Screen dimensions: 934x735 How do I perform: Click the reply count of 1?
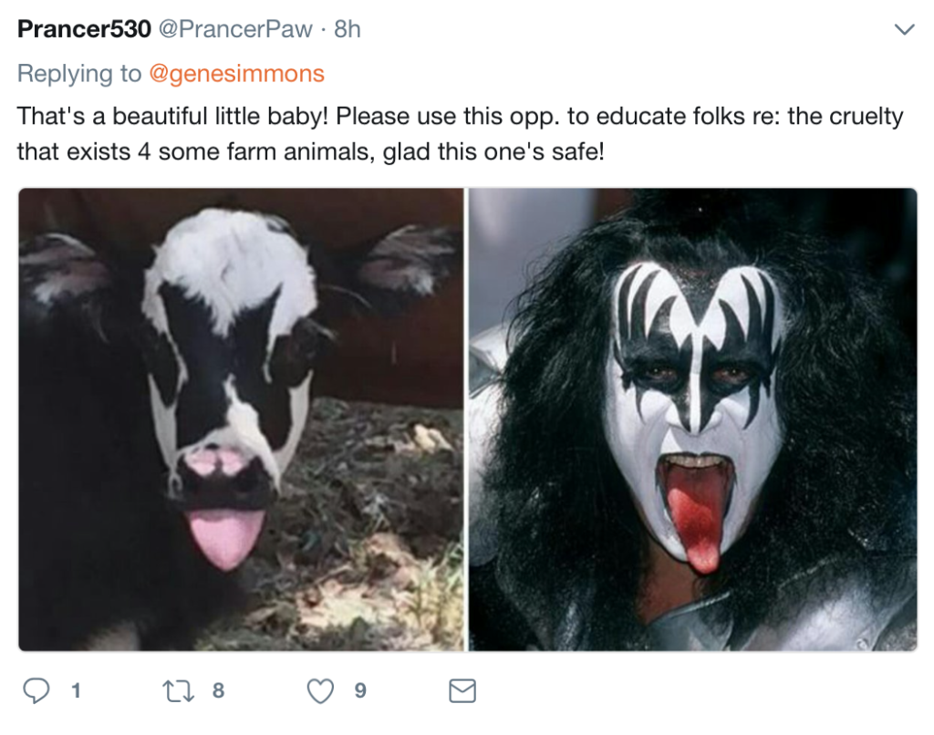click(76, 691)
